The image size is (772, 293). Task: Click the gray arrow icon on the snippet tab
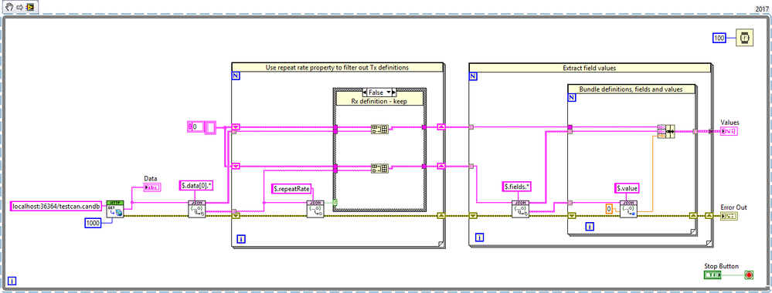click(x=19, y=8)
